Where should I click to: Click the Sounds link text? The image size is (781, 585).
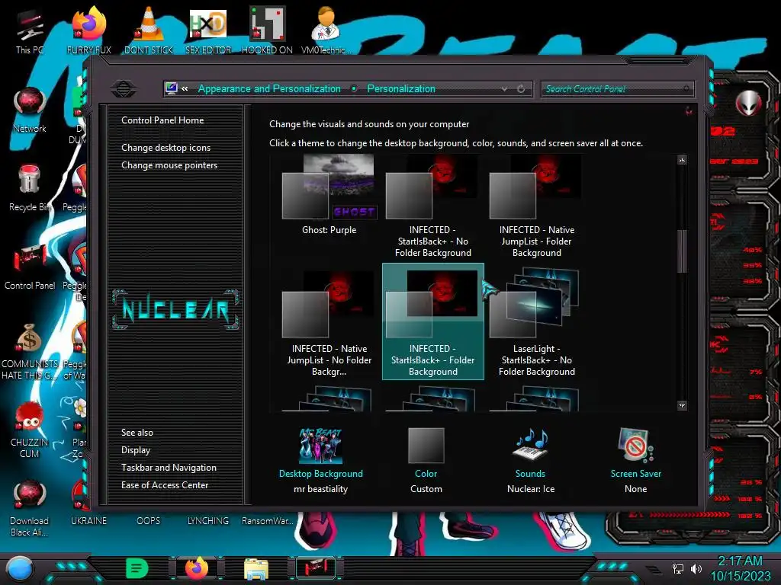(x=531, y=474)
